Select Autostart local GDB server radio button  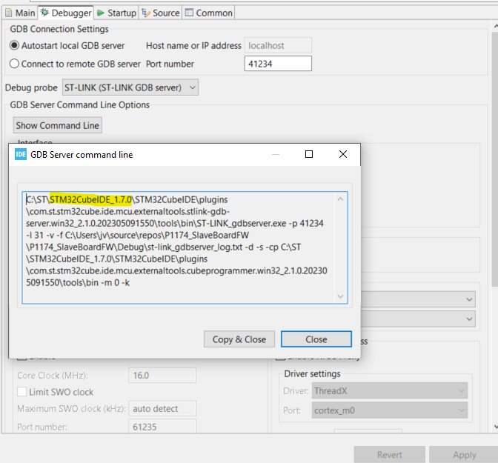click(14, 45)
